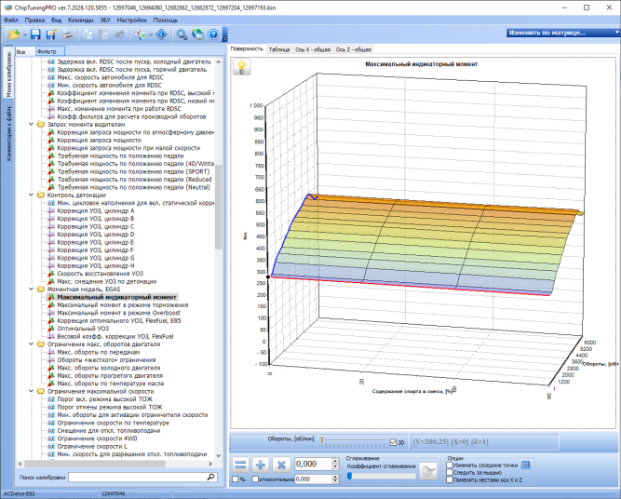The width and height of the screenshot is (621, 499).
Task: Switch to the Ось Z - общая tab
Action: [x=353, y=49]
